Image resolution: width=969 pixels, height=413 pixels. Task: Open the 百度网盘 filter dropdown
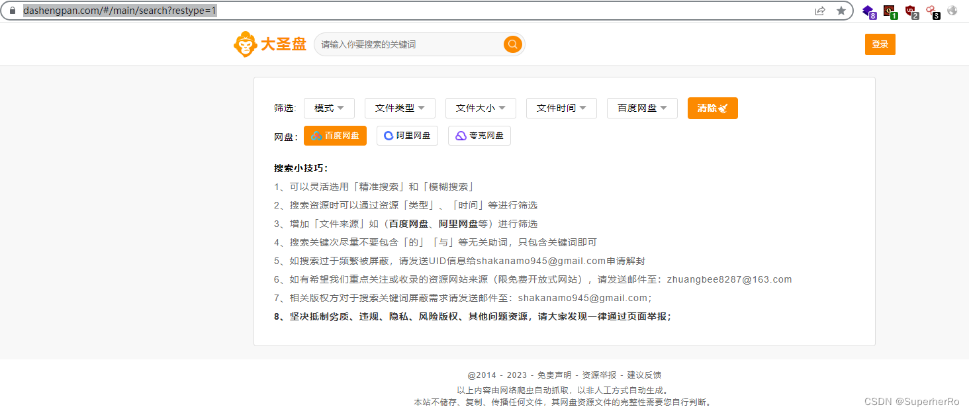642,108
